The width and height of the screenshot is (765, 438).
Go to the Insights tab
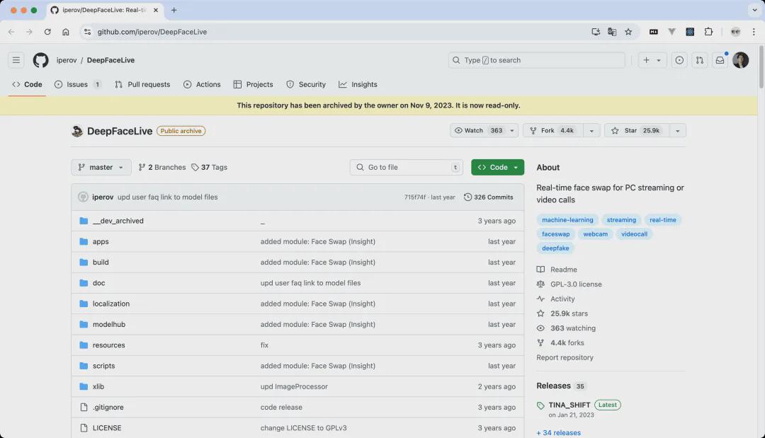click(x=358, y=84)
